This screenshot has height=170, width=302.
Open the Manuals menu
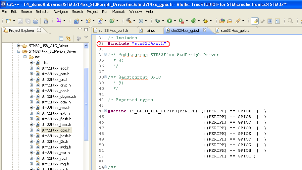[119, 12]
